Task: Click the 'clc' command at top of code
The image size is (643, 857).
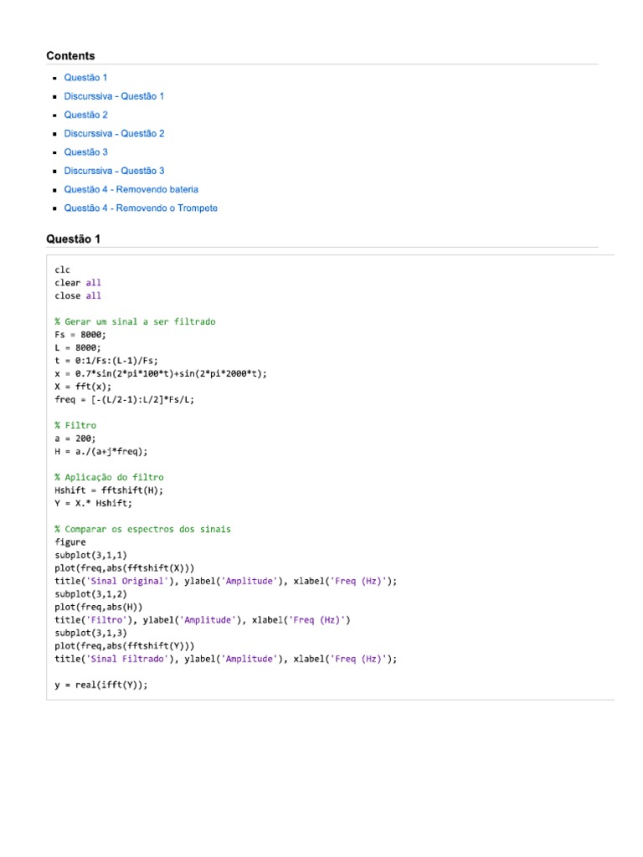Action: (63, 269)
